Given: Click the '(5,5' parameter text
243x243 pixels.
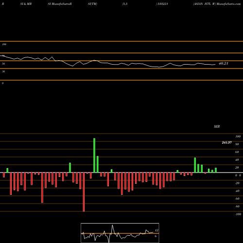Looking at the screenshot, I should click(125, 4).
